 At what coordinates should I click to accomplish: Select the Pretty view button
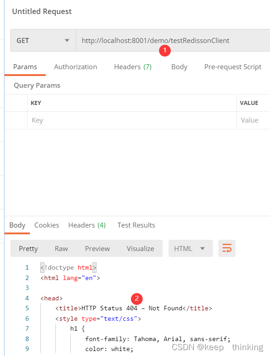pyautogui.click(x=28, y=248)
